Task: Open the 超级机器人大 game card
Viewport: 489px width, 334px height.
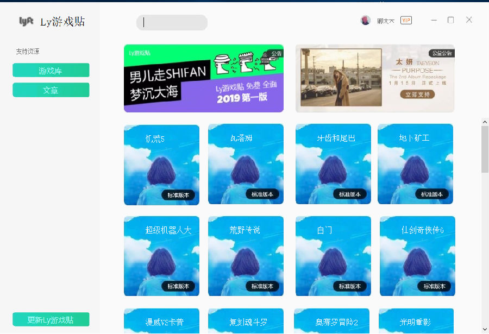Action: click(161, 256)
